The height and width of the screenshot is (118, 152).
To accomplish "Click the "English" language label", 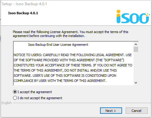I will click(7, 103).
